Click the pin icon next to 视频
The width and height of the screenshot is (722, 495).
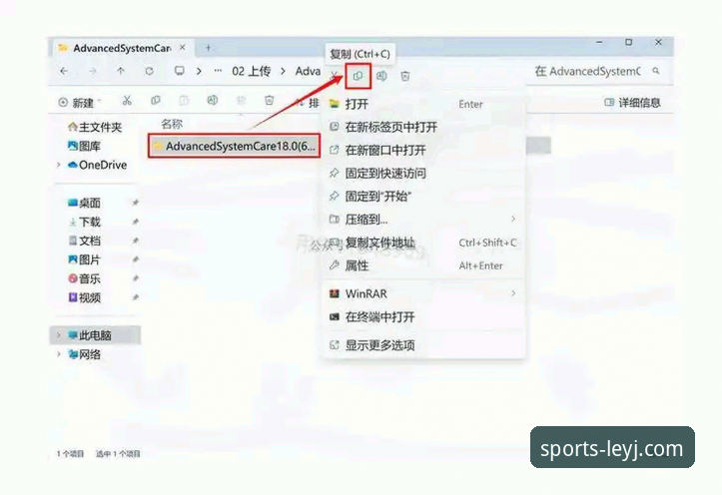(136, 297)
